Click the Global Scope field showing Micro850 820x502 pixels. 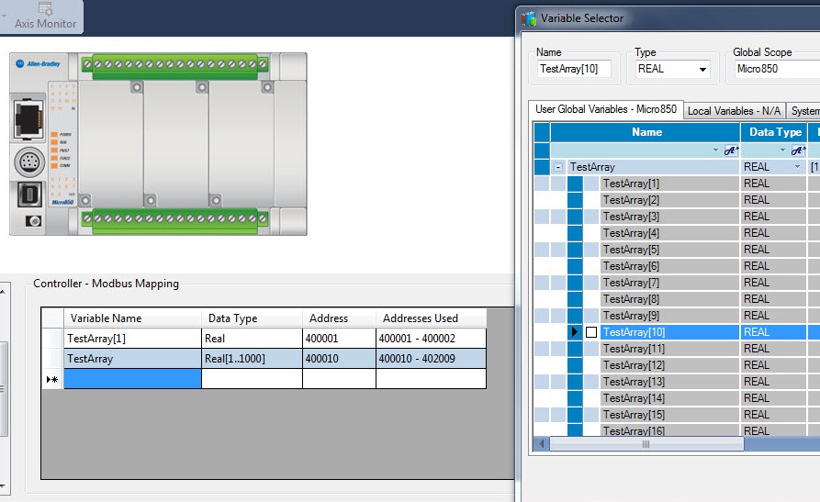click(777, 69)
